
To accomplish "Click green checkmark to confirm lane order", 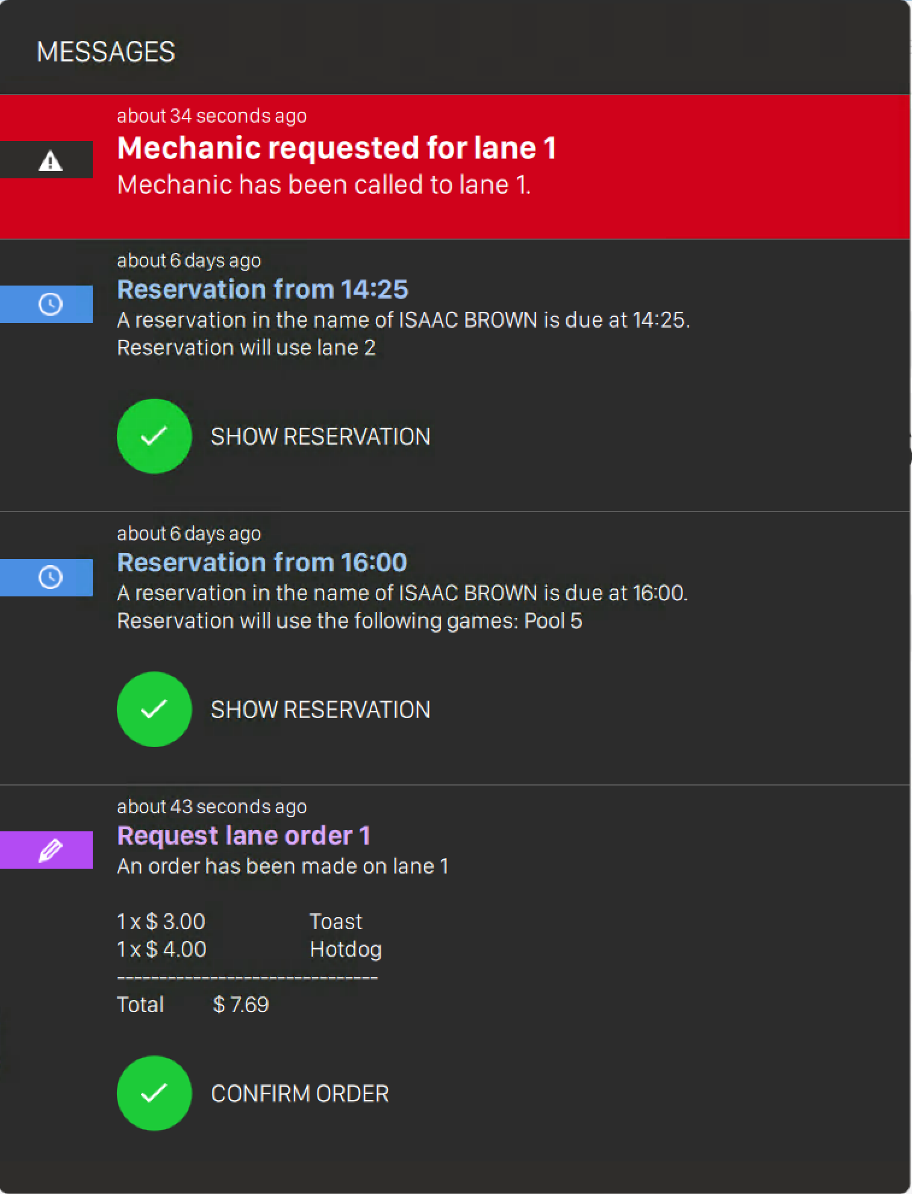I will point(154,1093).
